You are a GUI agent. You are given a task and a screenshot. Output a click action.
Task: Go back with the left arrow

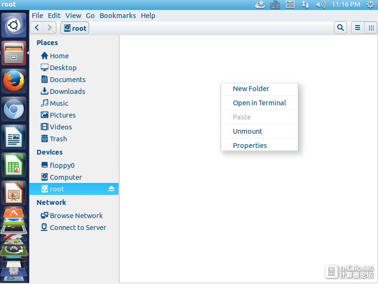[37, 27]
